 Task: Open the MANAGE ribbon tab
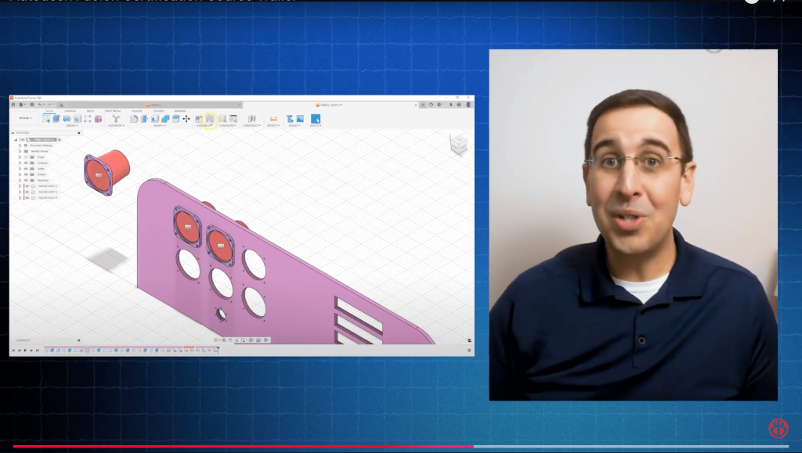click(x=179, y=110)
